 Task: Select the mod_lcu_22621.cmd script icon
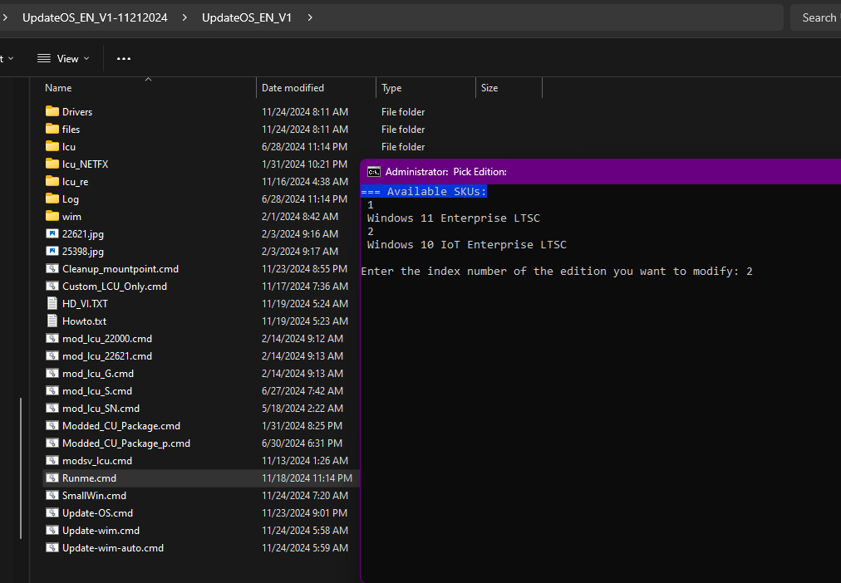pyautogui.click(x=52, y=355)
